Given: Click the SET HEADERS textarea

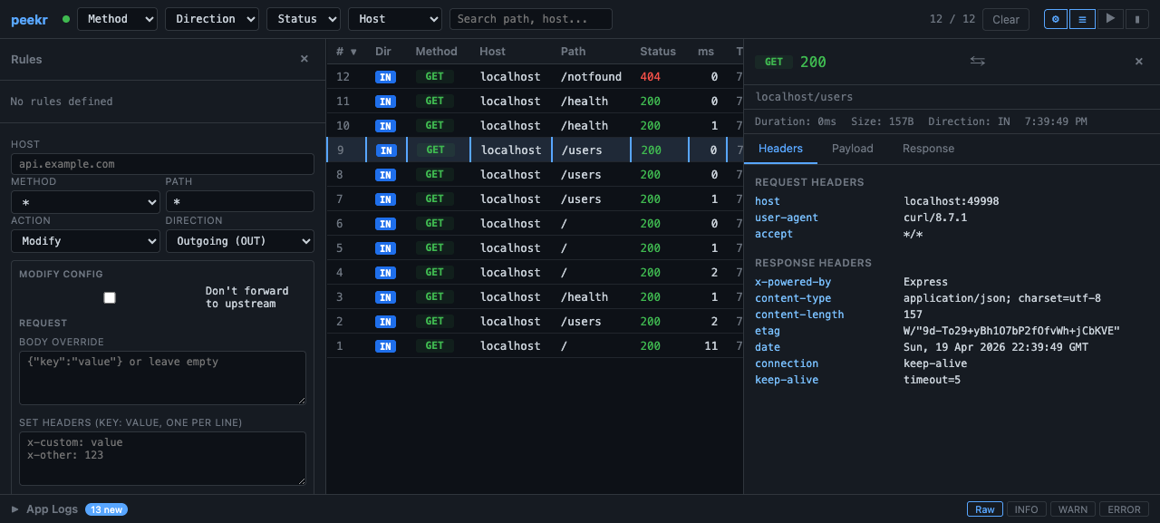Looking at the screenshot, I should click(x=162, y=459).
